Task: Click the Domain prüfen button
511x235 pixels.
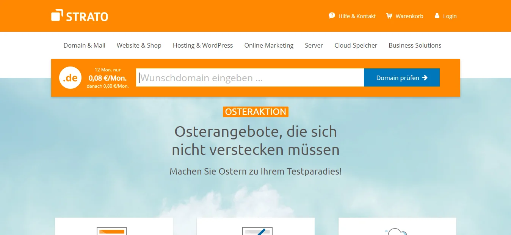Action: (x=402, y=77)
